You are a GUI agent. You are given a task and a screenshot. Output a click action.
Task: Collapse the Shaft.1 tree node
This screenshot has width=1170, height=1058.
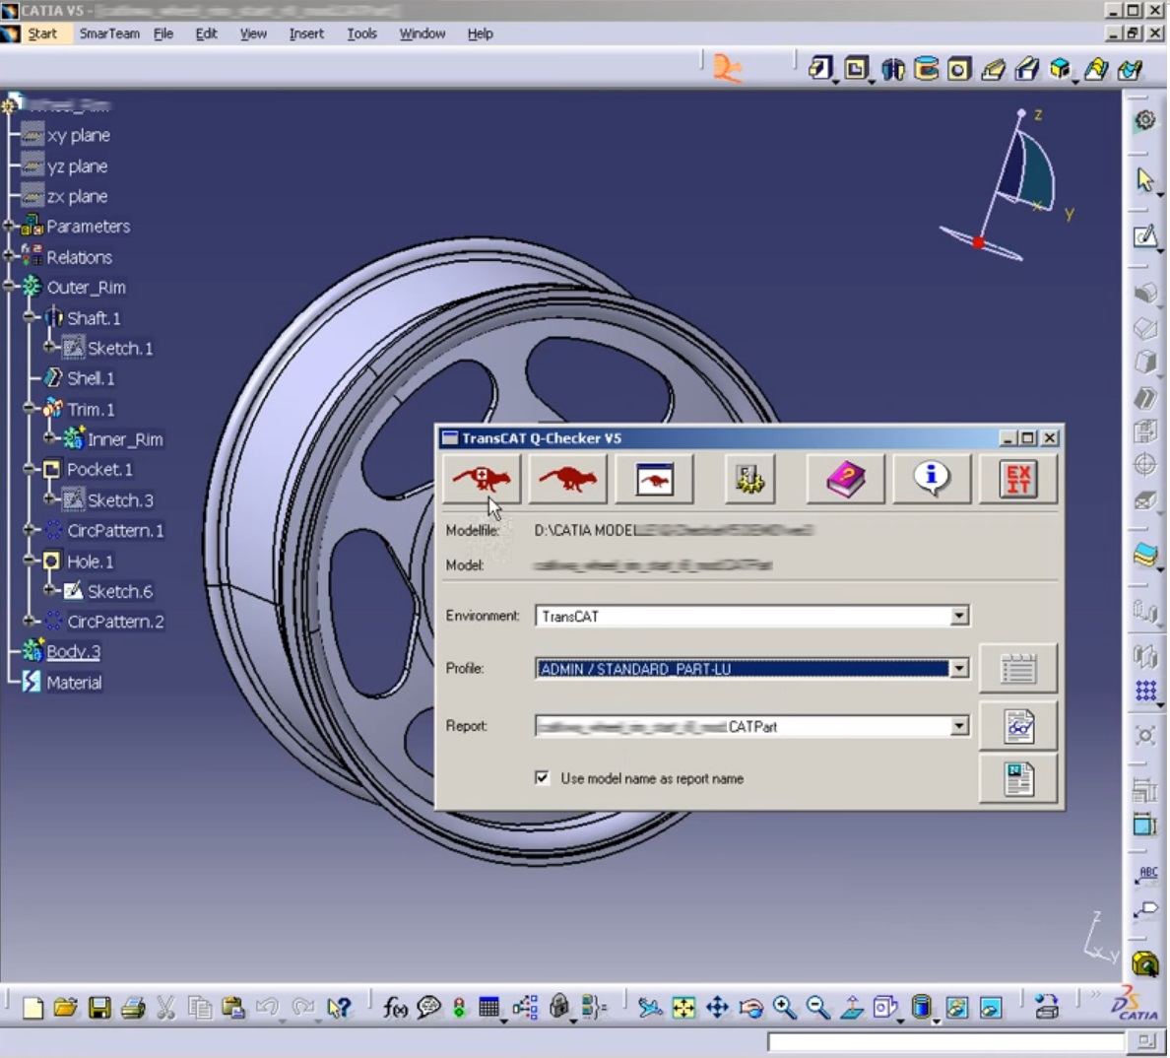tap(30, 317)
